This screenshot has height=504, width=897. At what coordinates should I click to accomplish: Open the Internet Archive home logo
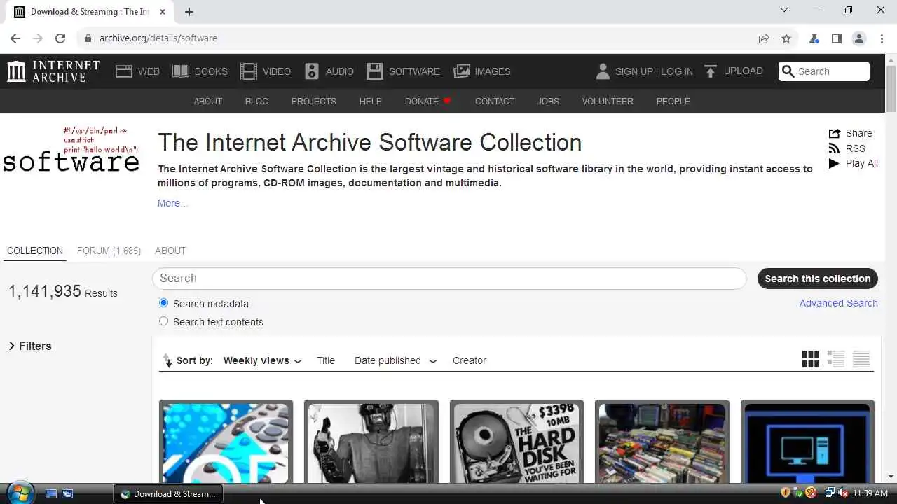tap(53, 71)
